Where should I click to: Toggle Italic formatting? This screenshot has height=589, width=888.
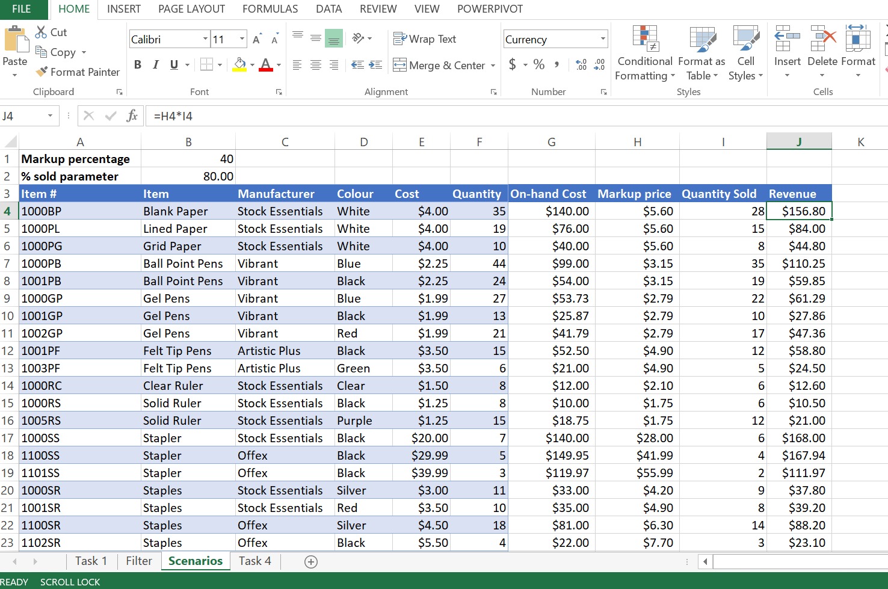[156, 65]
